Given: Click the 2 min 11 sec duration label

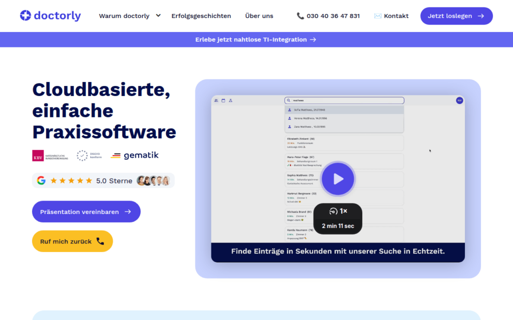Looking at the screenshot, I should pos(338,226).
